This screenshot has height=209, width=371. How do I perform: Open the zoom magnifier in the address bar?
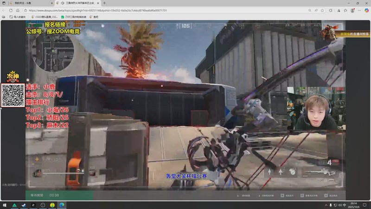pyautogui.click(x=310, y=10)
